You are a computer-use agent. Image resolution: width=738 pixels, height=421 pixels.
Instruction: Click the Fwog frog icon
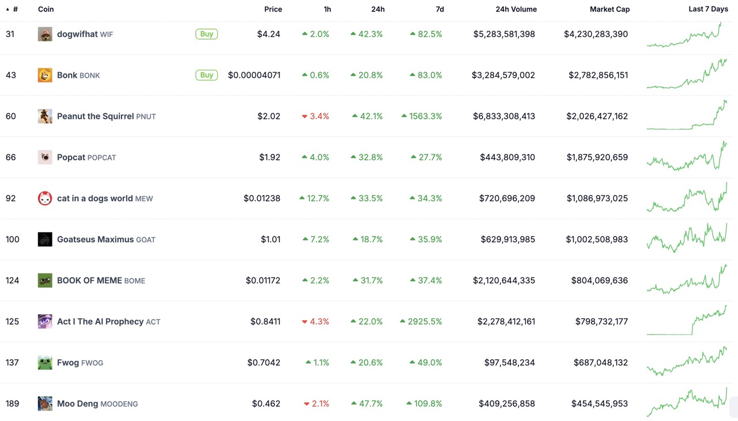point(45,362)
